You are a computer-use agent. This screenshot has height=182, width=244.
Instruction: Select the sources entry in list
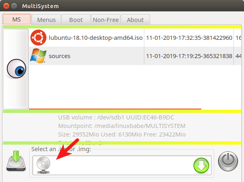59,56
